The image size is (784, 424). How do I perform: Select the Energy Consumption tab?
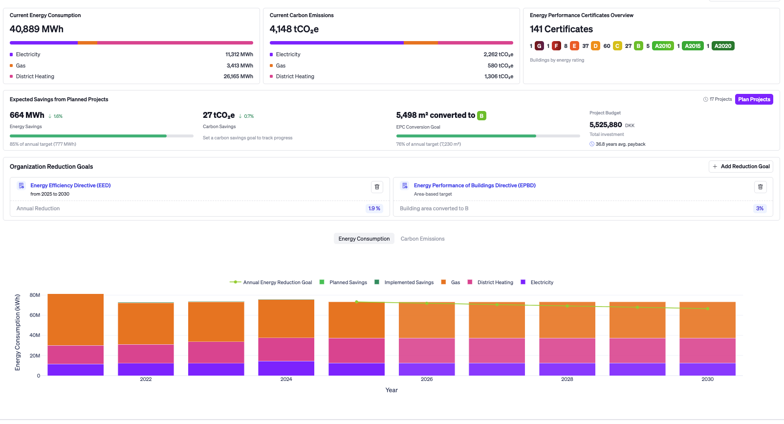[x=364, y=239]
